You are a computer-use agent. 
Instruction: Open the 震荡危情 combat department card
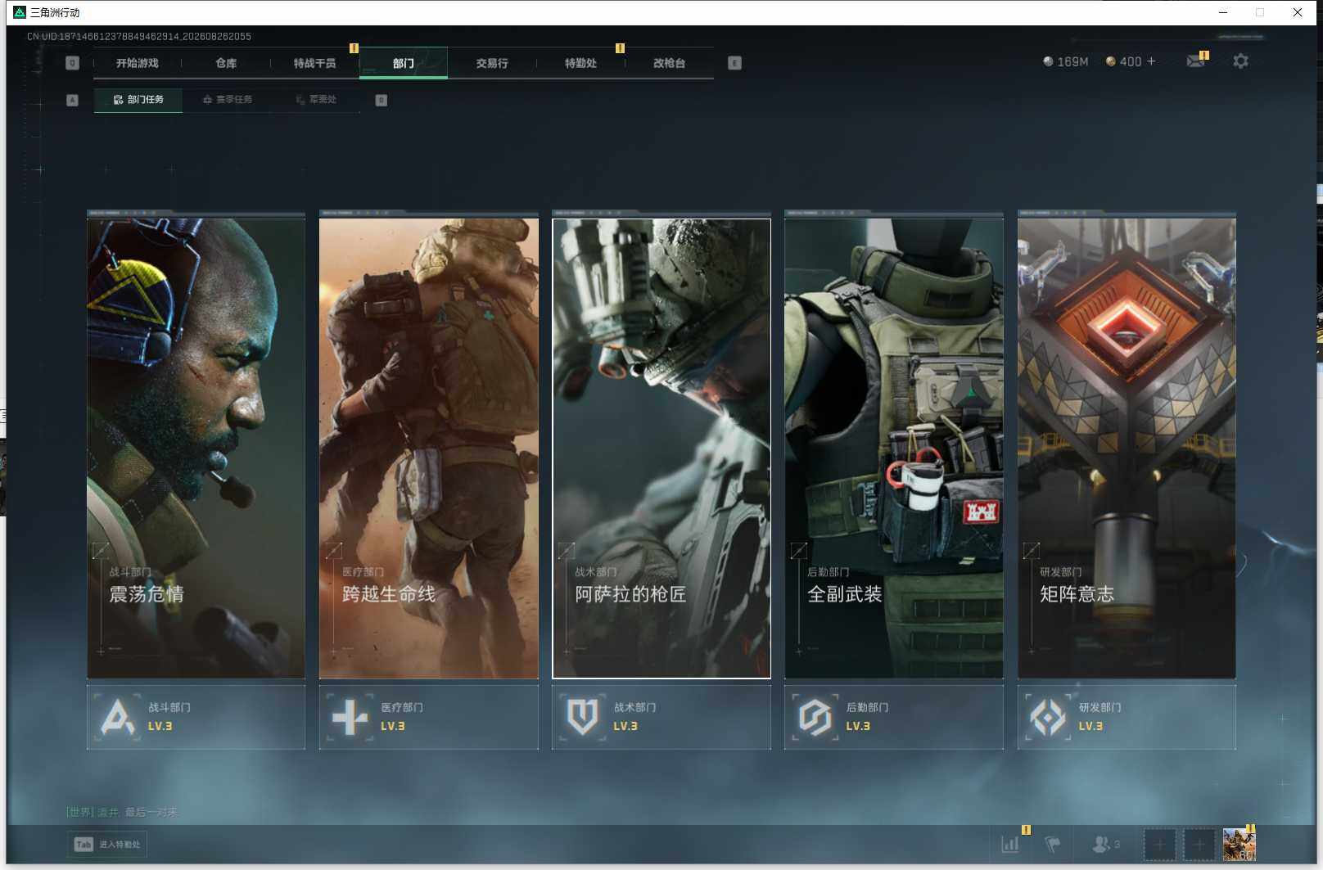196,449
